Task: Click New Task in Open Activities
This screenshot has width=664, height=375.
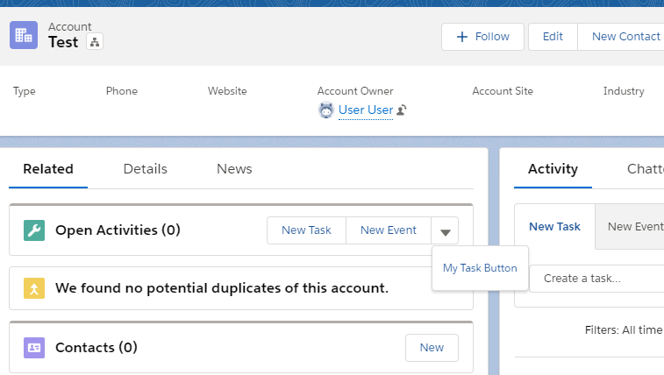Action: pyautogui.click(x=306, y=230)
